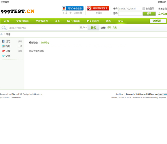The image size is (167, 144).
Task: Click the home icon in breadcrumb
Action: (1, 34)
